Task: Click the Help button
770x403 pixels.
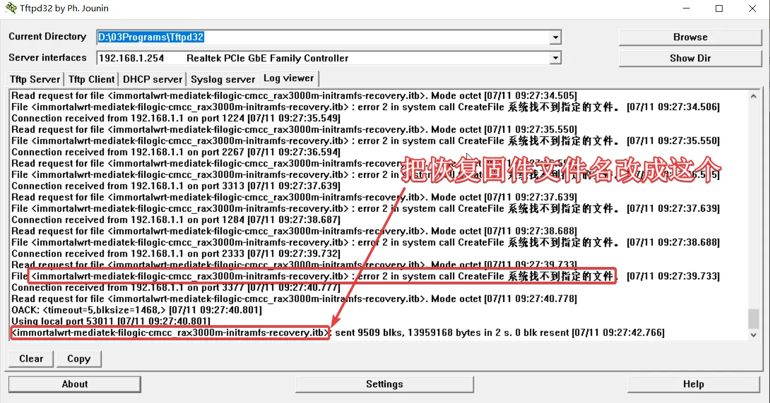Action: pos(693,384)
